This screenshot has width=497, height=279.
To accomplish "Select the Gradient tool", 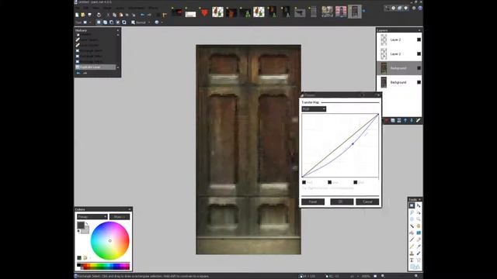I will pos(419,232).
